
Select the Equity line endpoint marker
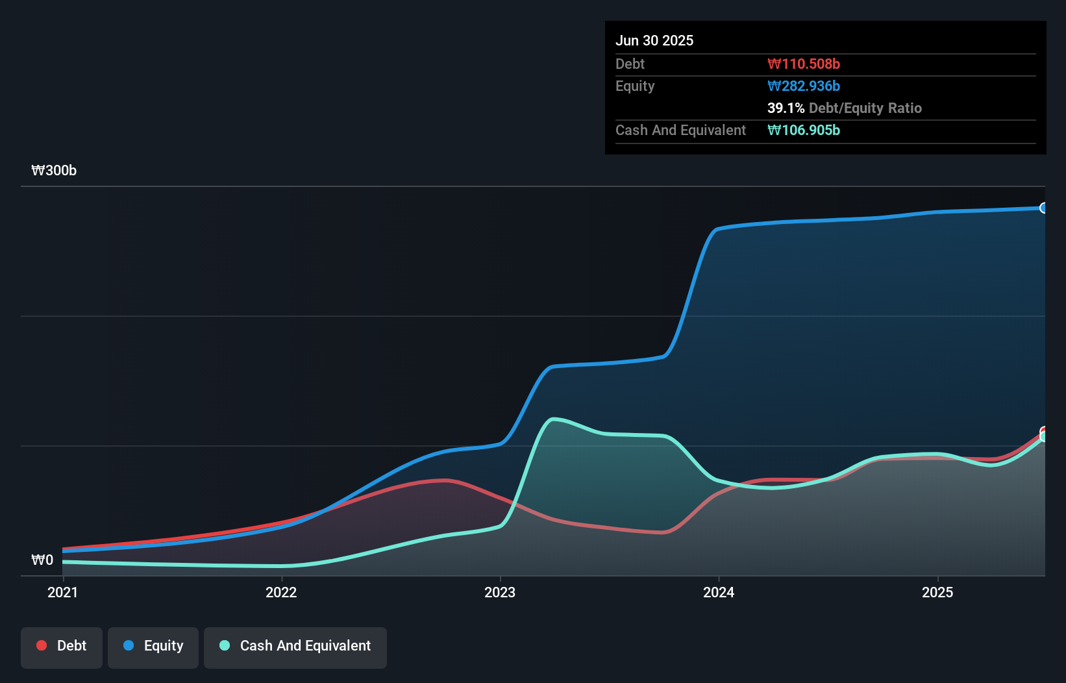point(1044,208)
